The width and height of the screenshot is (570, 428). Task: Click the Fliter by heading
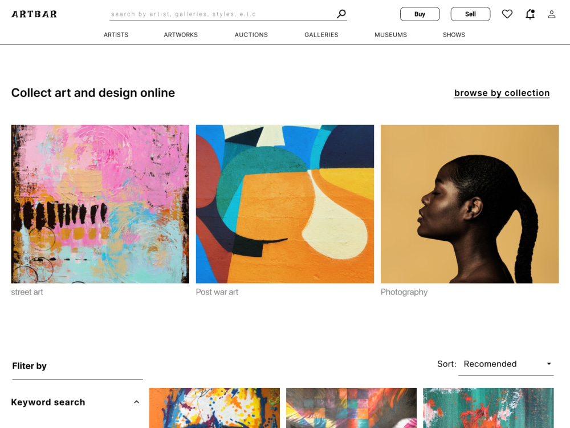coord(30,366)
